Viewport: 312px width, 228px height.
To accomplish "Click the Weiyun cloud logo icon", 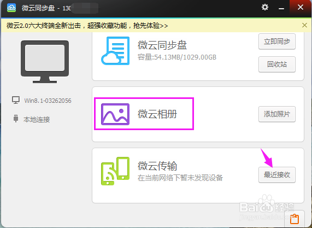I will click(11, 8).
